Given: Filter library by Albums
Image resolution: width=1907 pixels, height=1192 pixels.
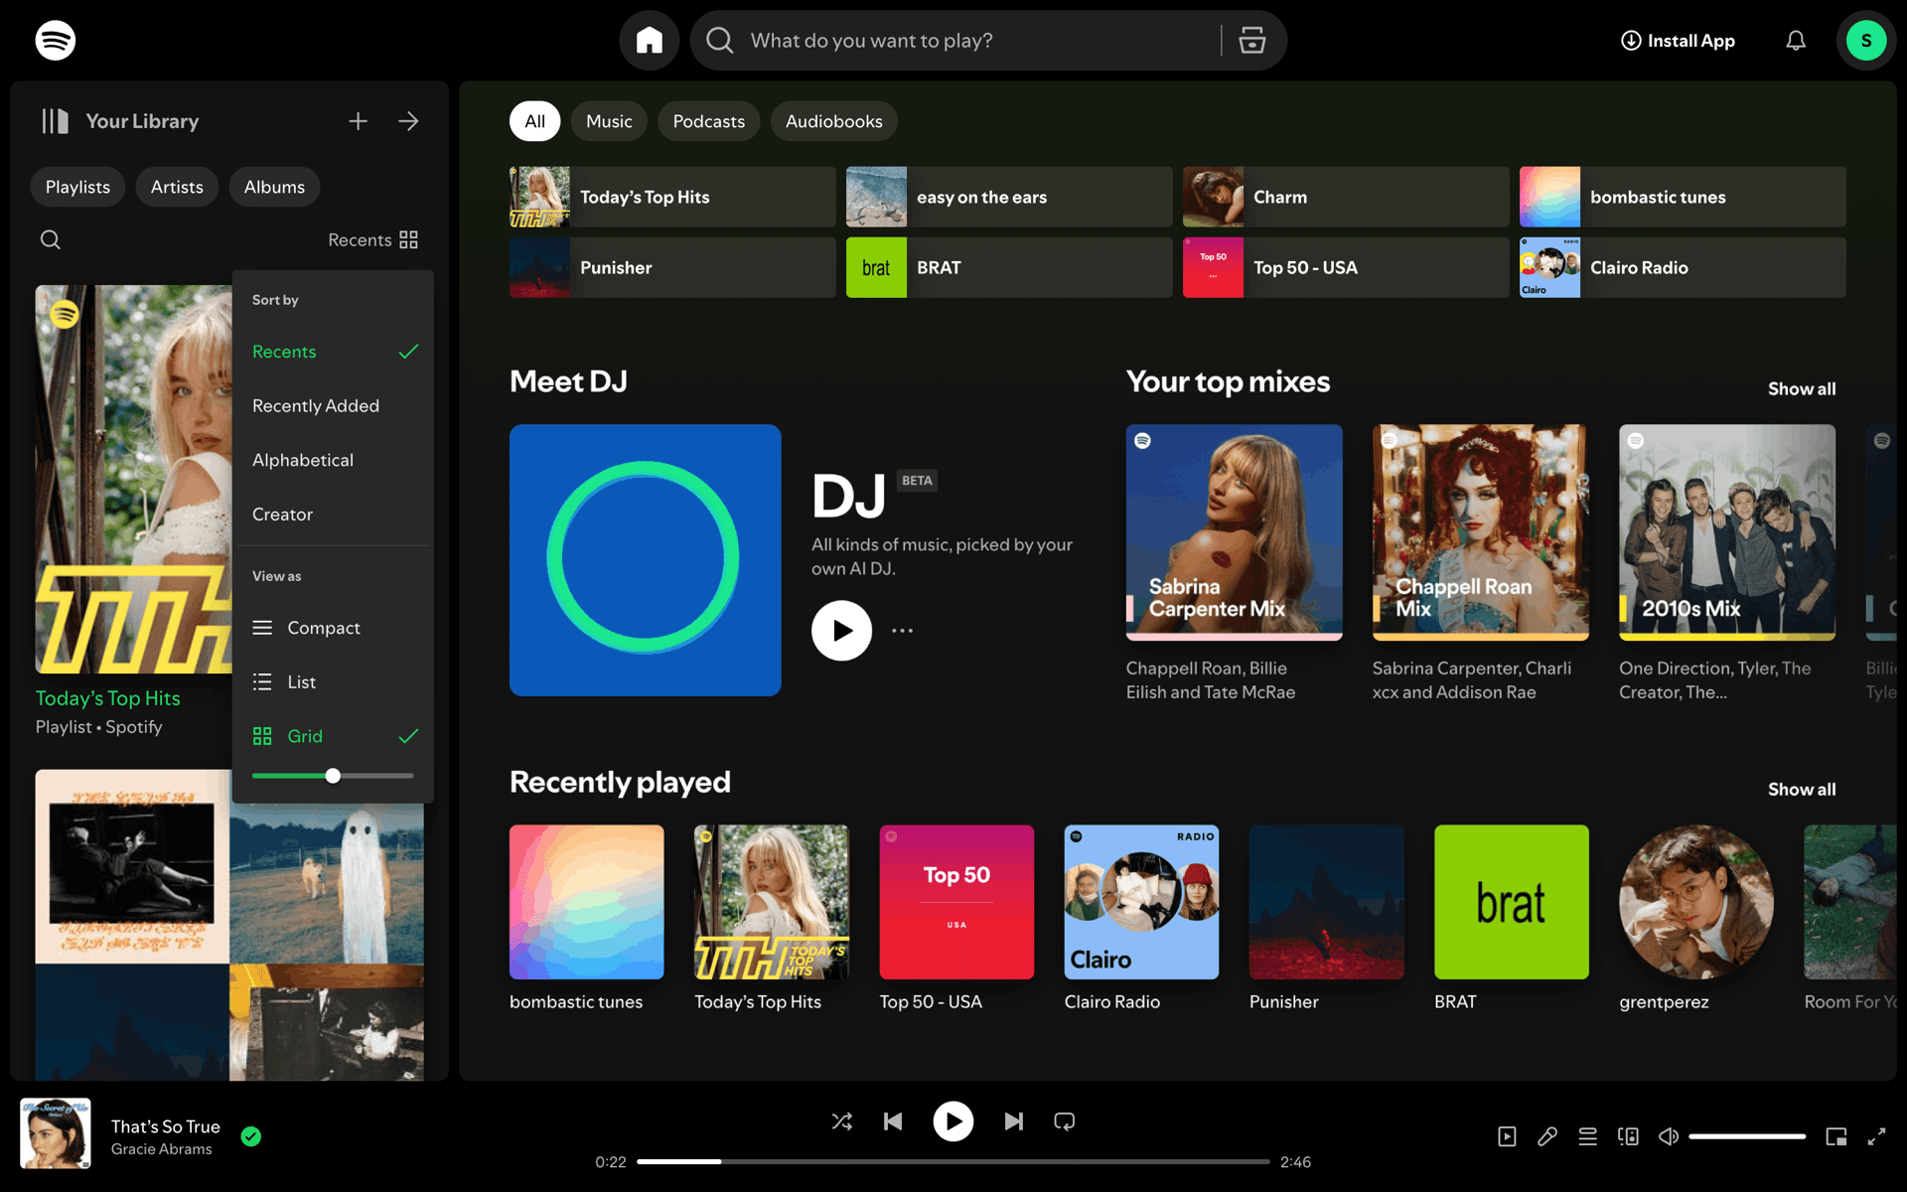Looking at the screenshot, I should pos(274,187).
